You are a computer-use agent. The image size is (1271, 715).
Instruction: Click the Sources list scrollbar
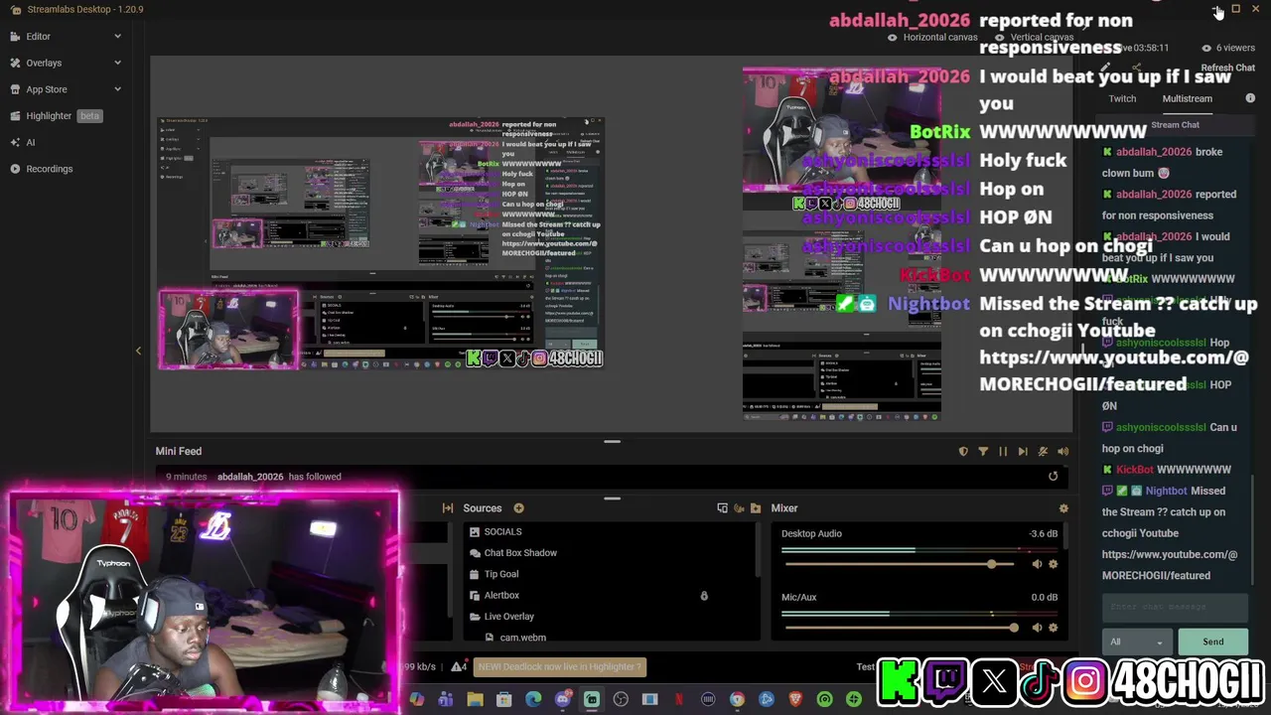[759, 550]
